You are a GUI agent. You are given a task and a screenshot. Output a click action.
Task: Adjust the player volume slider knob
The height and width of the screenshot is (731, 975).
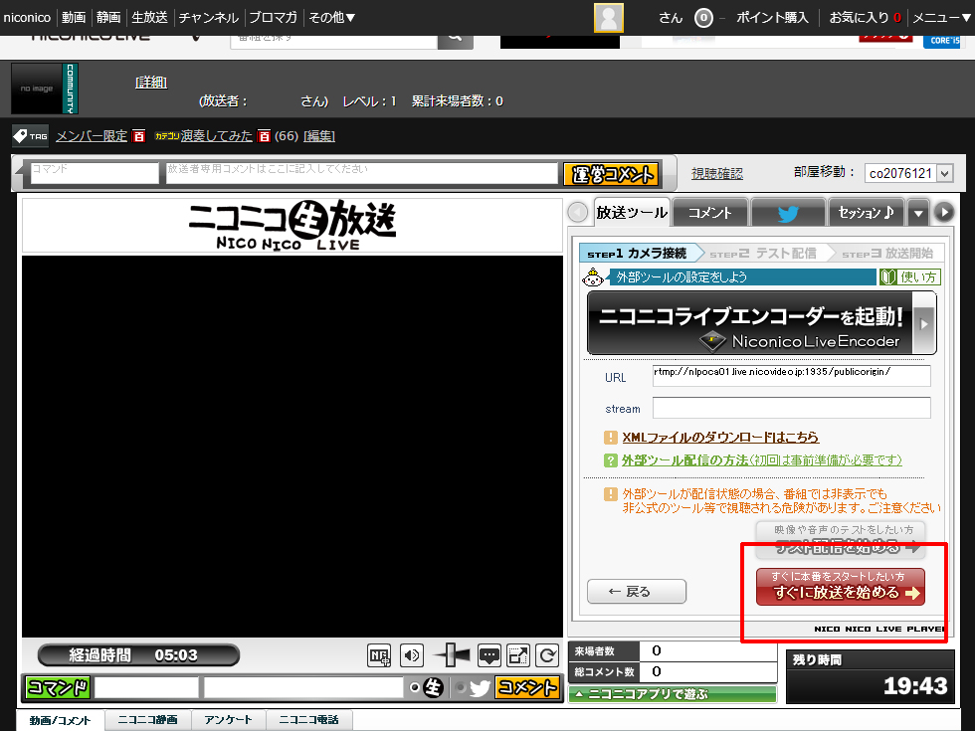coord(452,654)
